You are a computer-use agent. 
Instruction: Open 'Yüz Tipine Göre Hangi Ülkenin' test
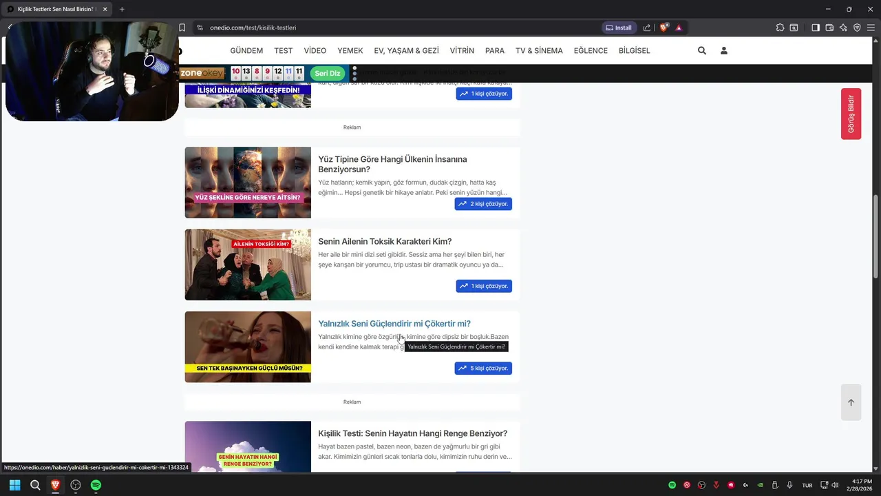point(392,164)
